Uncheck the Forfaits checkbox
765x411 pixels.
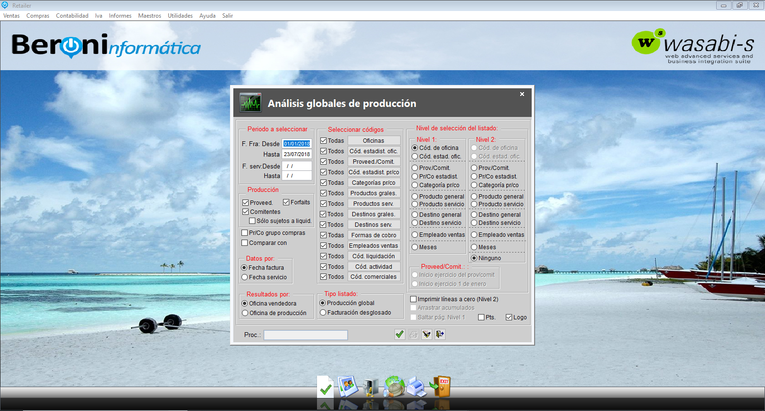point(286,202)
